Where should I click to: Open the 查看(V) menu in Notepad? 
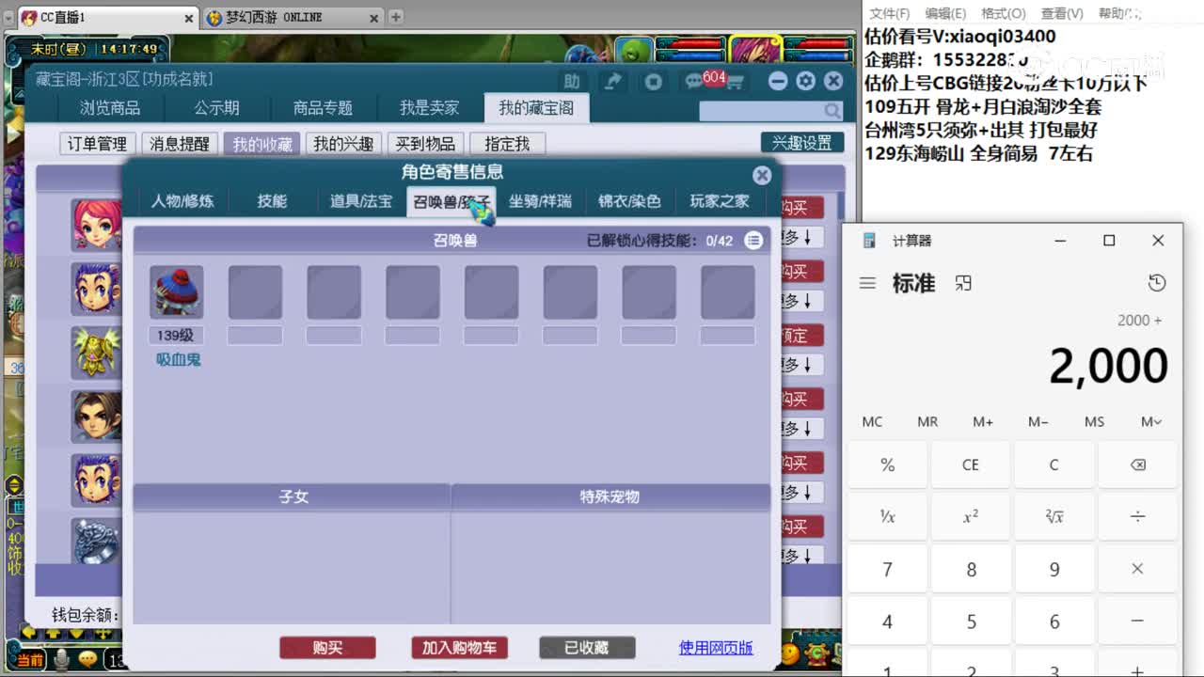[x=1062, y=13]
